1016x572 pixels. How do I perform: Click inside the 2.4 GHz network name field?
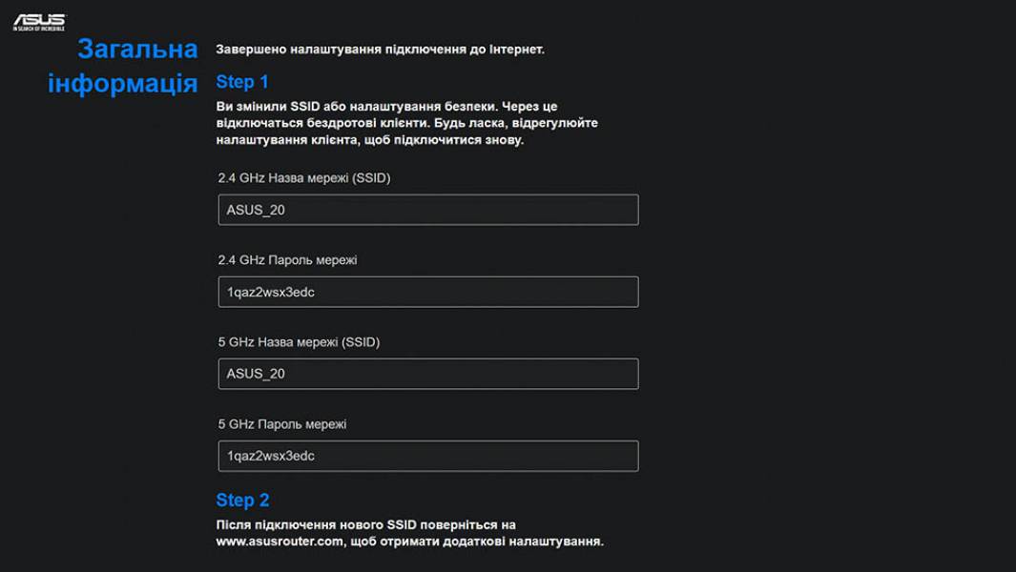click(426, 209)
